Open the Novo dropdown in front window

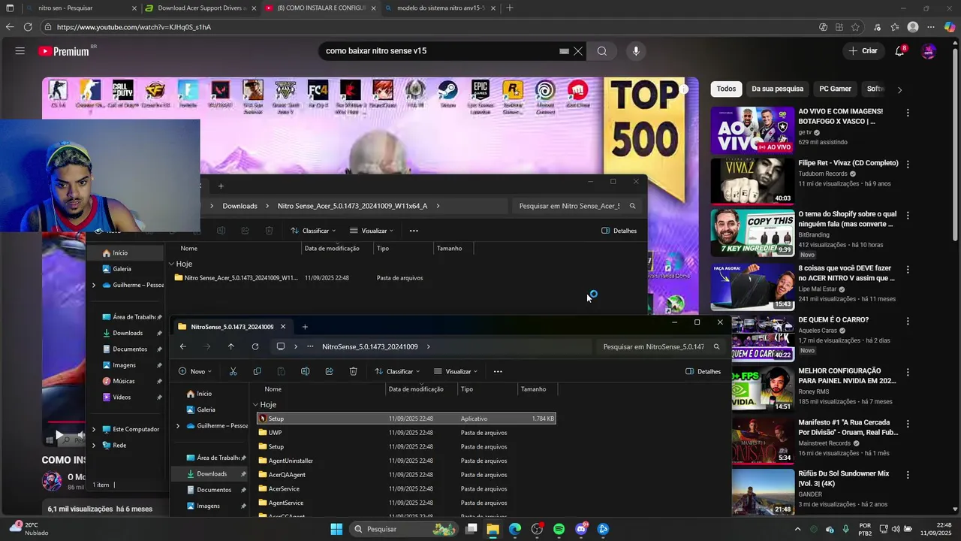pyautogui.click(x=195, y=371)
